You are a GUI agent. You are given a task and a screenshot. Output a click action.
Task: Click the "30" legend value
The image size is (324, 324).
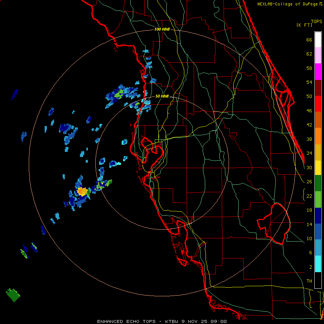pyautogui.click(x=309, y=167)
